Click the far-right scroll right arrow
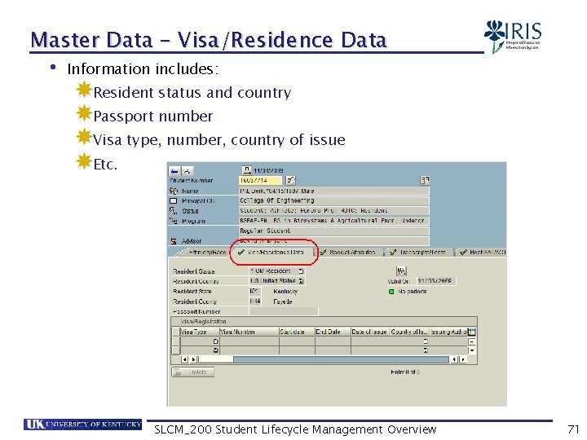This screenshot has width=587, height=440. click(x=463, y=359)
